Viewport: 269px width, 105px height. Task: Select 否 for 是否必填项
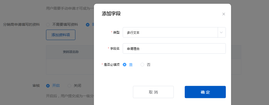(145, 65)
